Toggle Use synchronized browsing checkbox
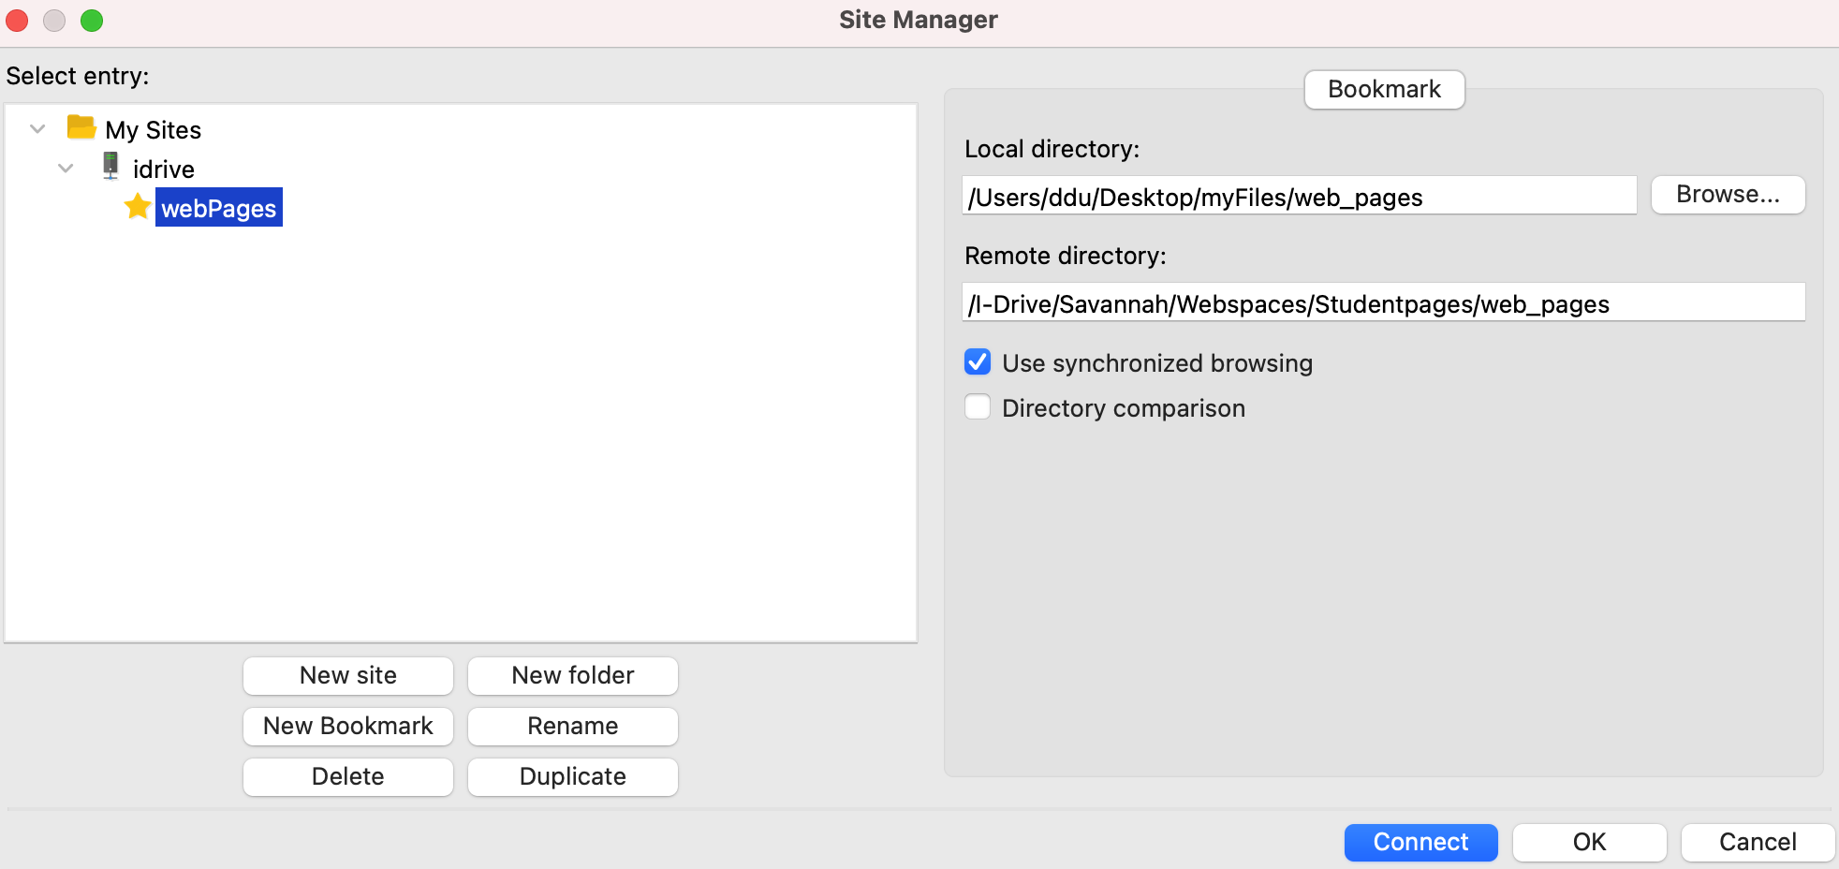The width and height of the screenshot is (1839, 869). 978,361
